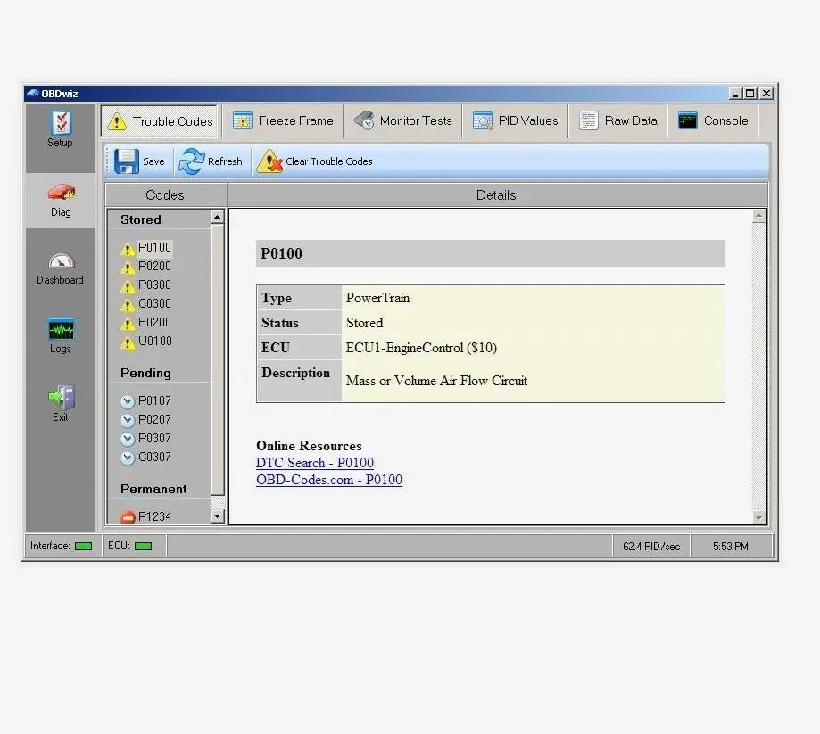Open the Console tab
This screenshot has height=734, width=820.
(x=713, y=120)
